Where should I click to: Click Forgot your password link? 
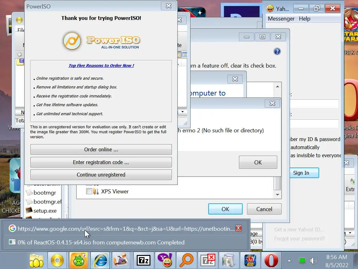299,238
